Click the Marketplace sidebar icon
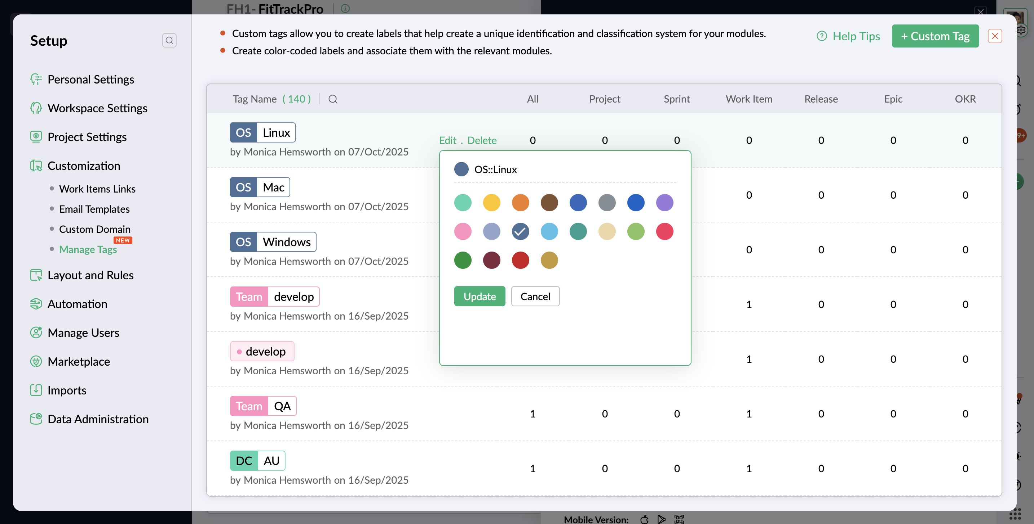Image resolution: width=1034 pixels, height=524 pixels. [36, 361]
